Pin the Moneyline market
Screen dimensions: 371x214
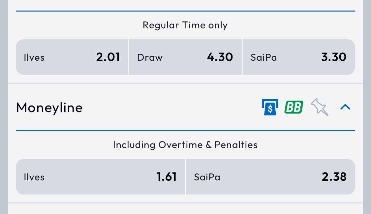pyautogui.click(x=320, y=107)
